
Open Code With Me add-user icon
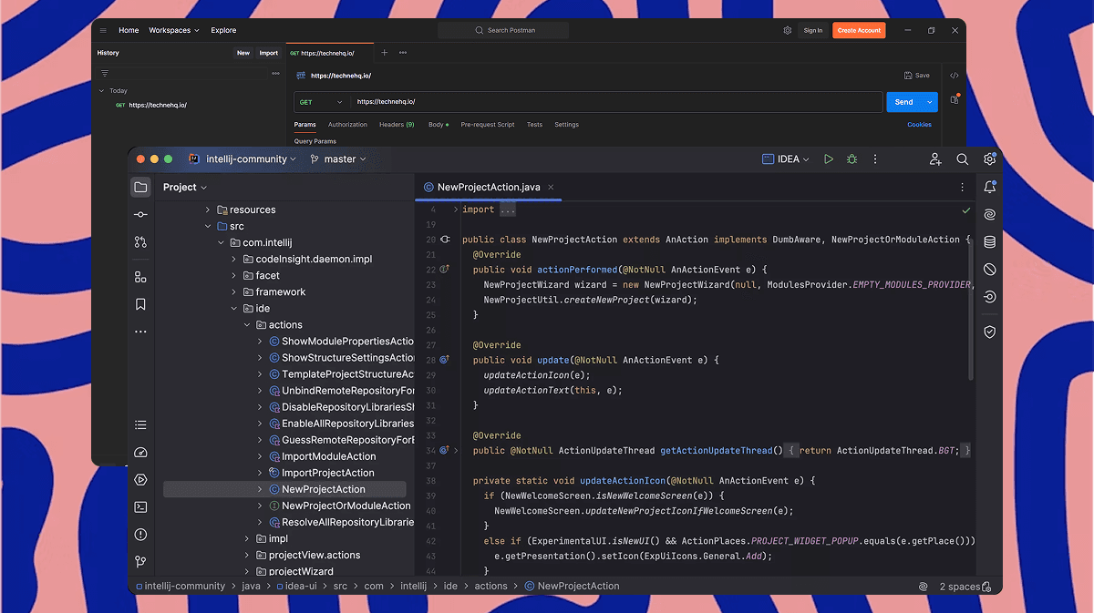point(935,159)
